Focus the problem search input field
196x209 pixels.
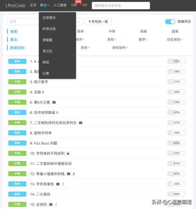click(121, 6)
